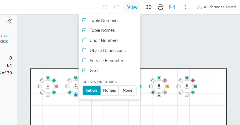Click the "All changes saved" text
The height and width of the screenshot is (125, 240).
220,7
